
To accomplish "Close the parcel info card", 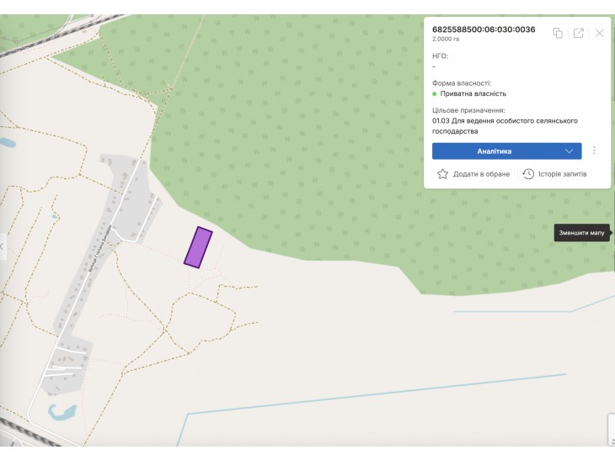I will (x=599, y=34).
